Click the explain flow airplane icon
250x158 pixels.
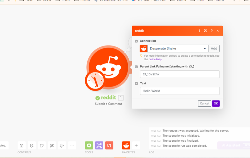click(62, 146)
